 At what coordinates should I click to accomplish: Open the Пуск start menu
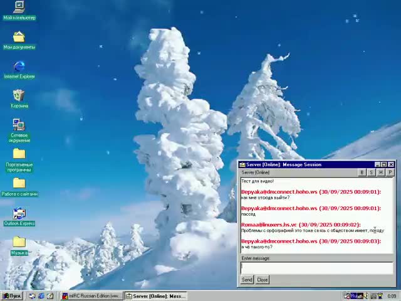[x=11, y=296]
